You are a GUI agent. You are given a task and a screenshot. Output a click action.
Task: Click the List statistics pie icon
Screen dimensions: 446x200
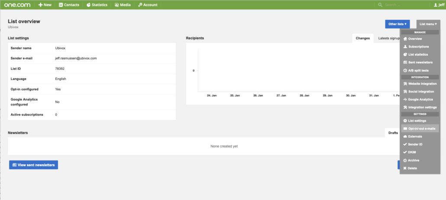(405, 54)
